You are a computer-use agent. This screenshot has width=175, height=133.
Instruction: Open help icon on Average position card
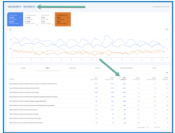click(69, 24)
